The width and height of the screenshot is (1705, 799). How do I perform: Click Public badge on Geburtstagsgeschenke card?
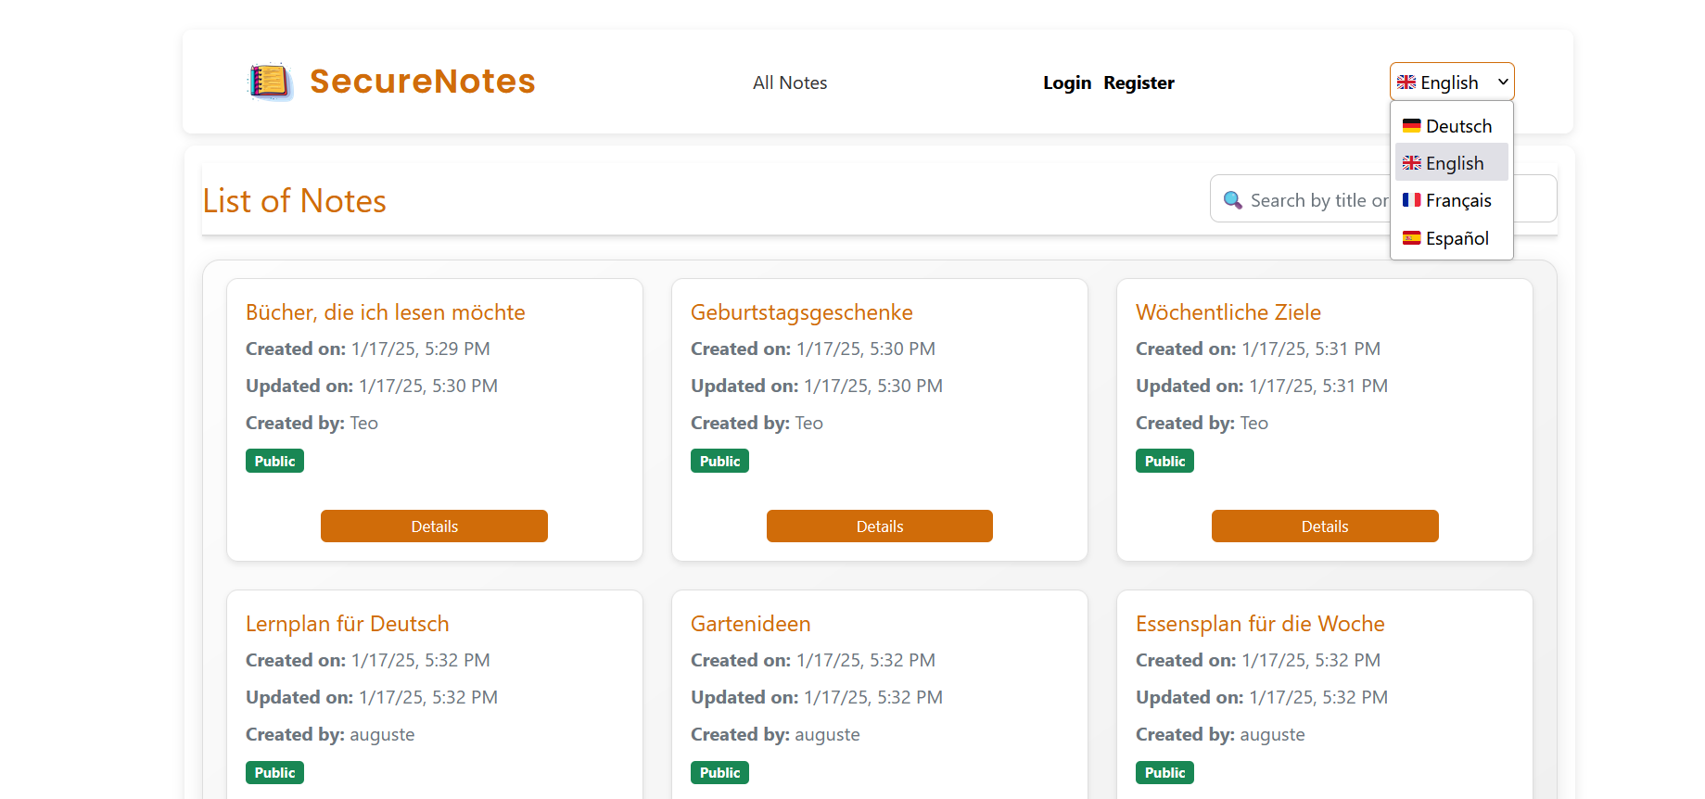719,461
